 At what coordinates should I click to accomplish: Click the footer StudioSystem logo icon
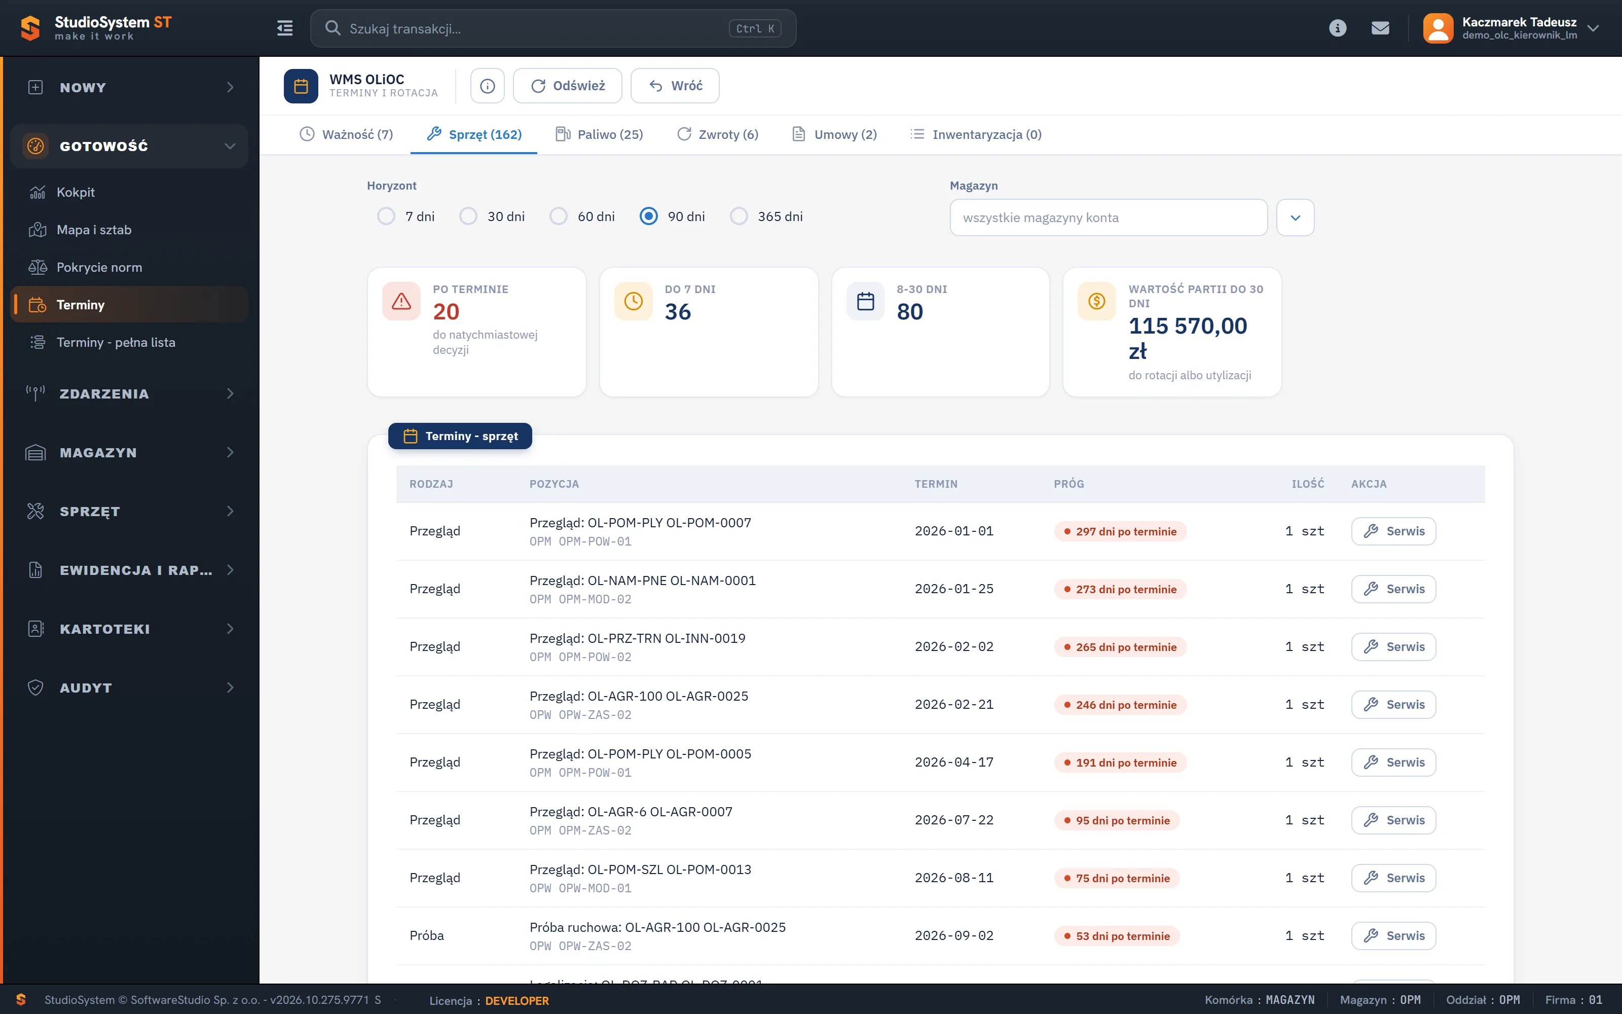click(21, 999)
